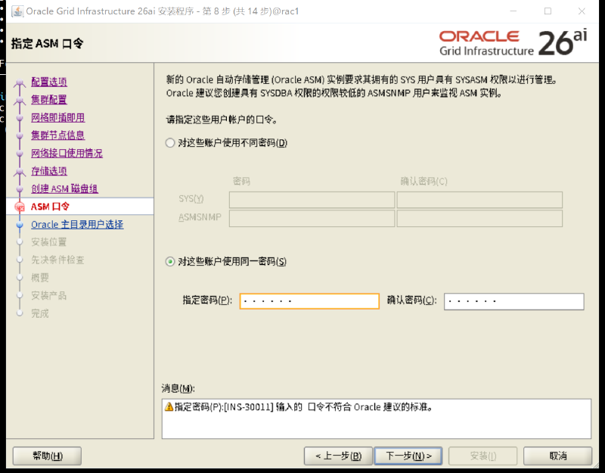
Task: Click the warning icon in the message box
Action: [x=169, y=406]
